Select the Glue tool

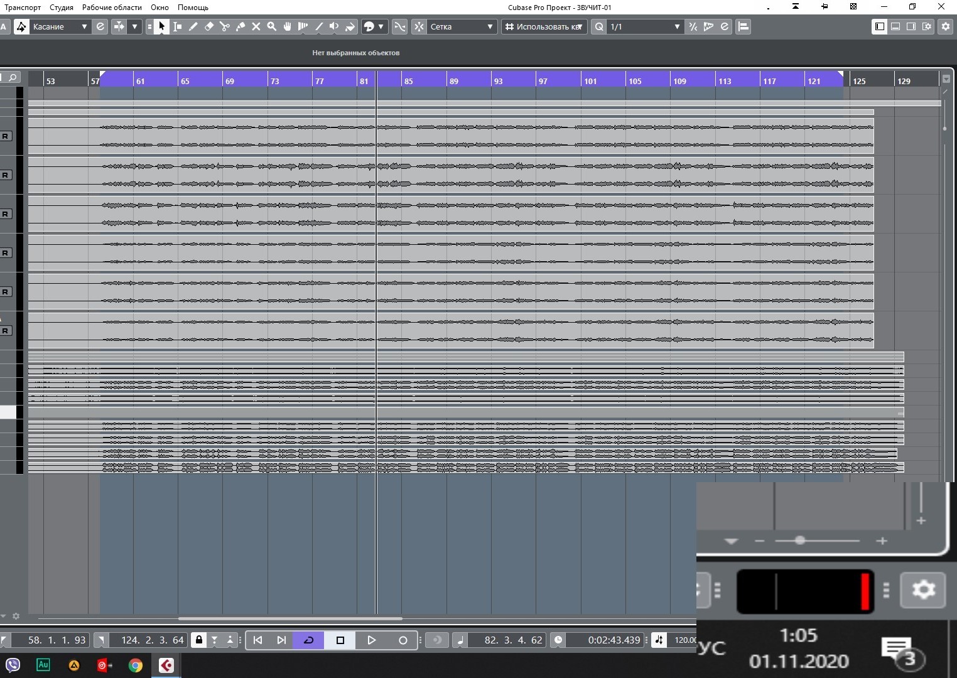(x=241, y=26)
